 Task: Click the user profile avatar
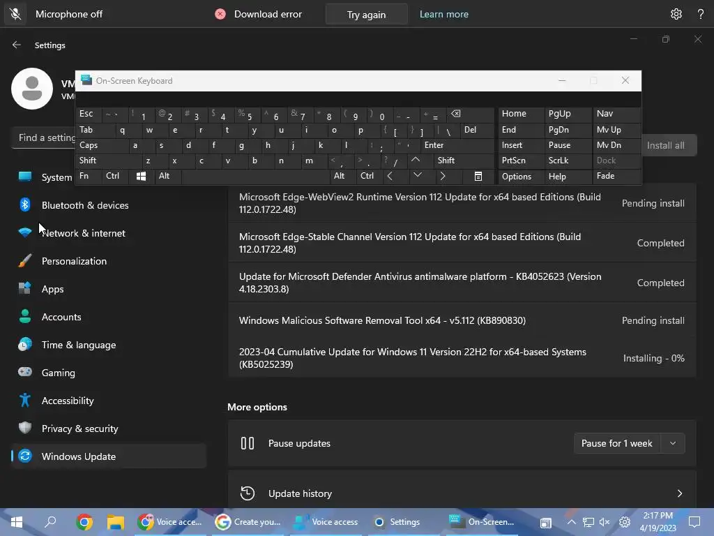32,89
